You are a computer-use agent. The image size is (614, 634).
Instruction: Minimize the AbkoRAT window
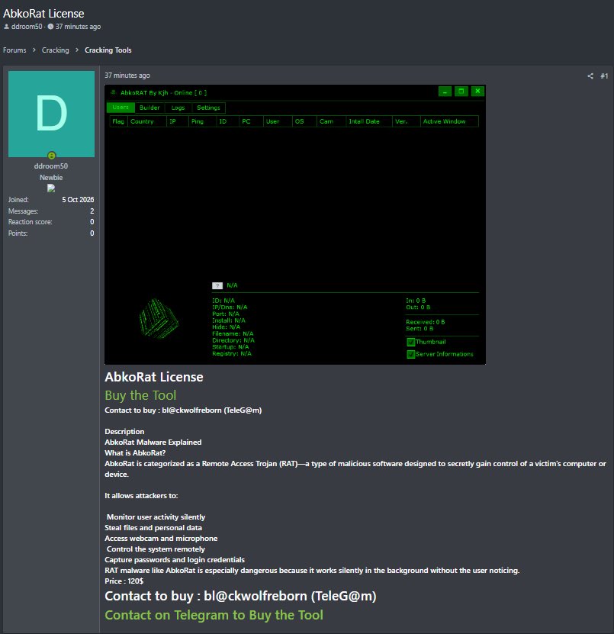445,92
